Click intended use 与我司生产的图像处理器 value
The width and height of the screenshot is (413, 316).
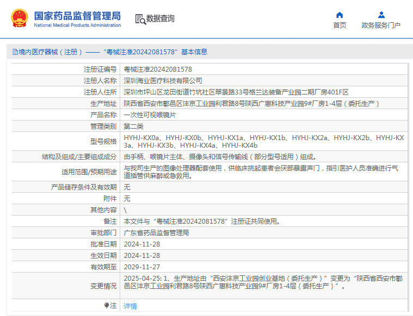261,172
